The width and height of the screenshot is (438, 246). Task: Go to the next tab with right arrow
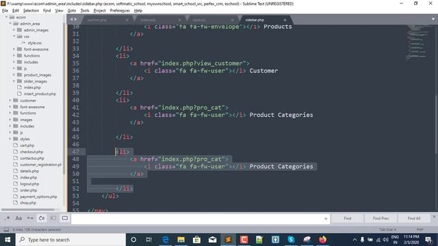76,19
